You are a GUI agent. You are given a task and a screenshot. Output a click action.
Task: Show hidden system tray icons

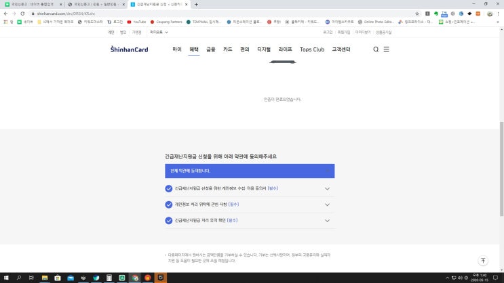point(447,278)
